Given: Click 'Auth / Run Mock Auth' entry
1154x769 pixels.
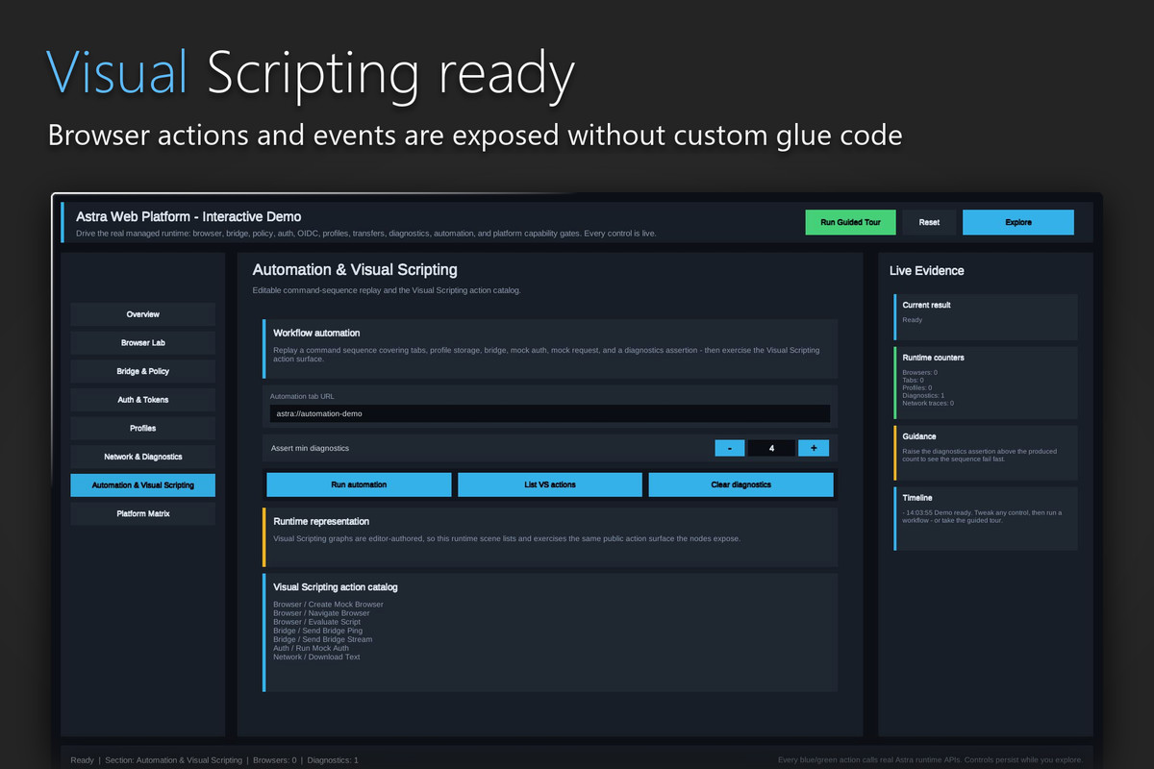Looking at the screenshot, I should click(x=311, y=648).
